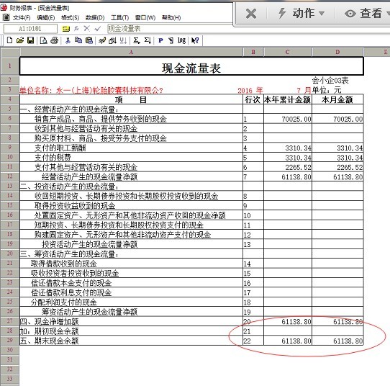The width and height of the screenshot is (390, 386).
Task: Click the sort descending toolbar icon
Action: pyautogui.click(x=112, y=40)
